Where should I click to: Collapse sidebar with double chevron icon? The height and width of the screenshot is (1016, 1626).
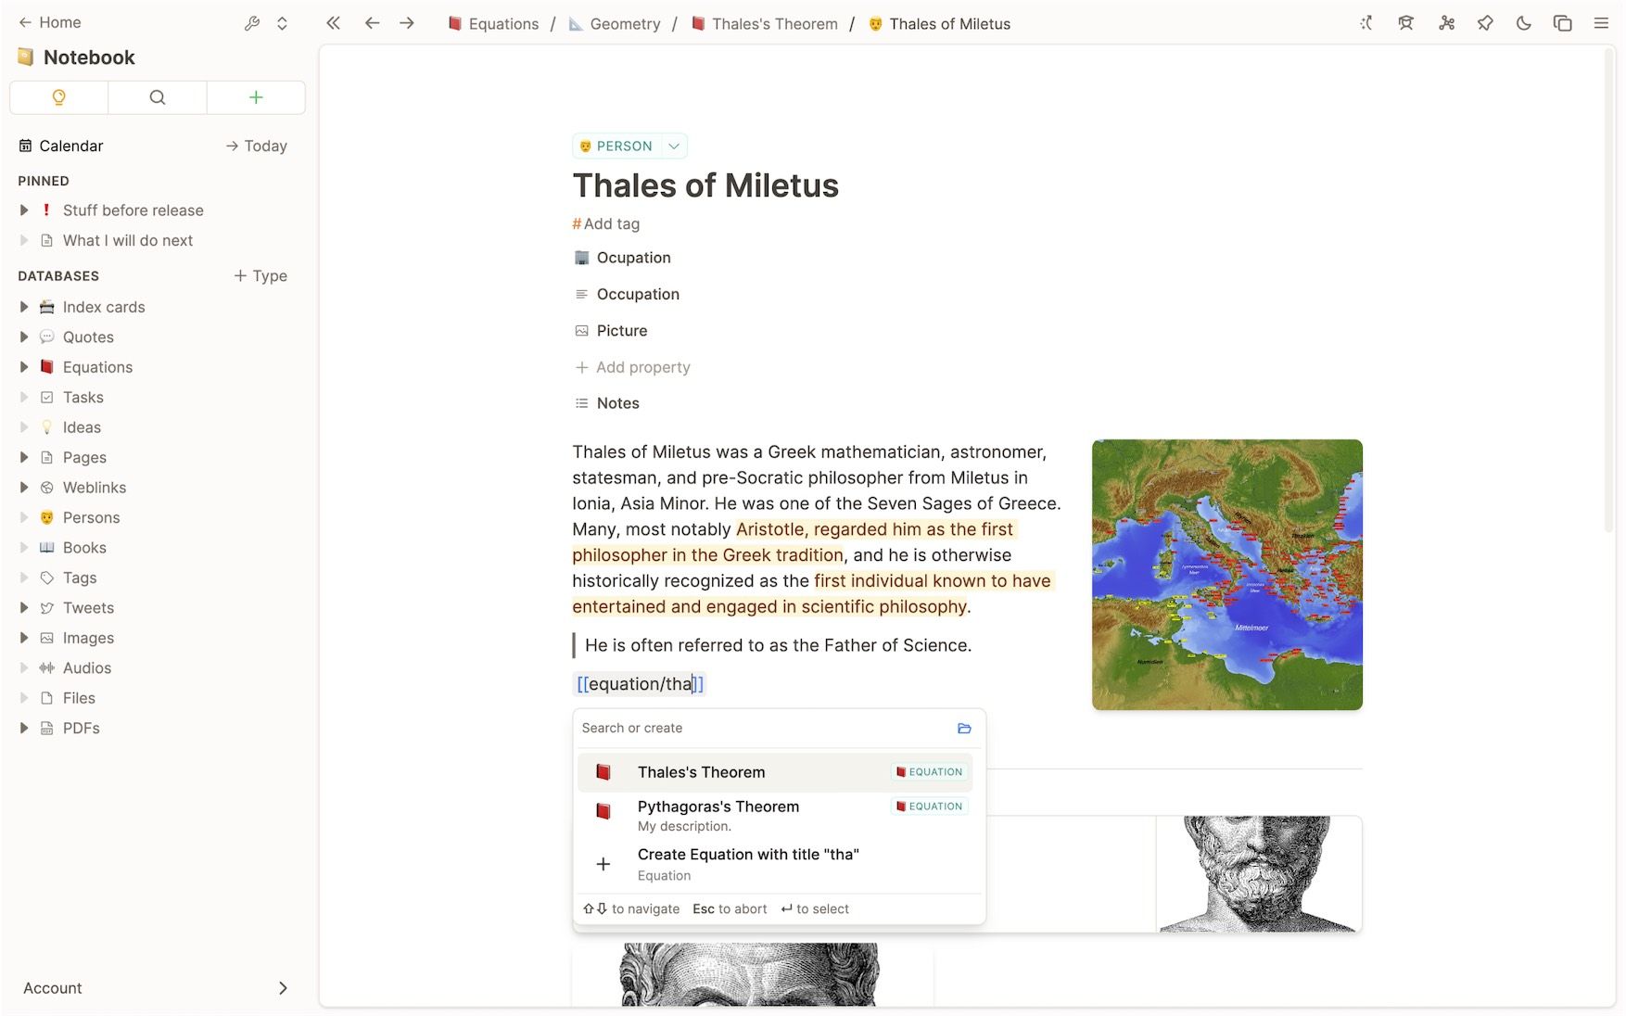tap(333, 23)
